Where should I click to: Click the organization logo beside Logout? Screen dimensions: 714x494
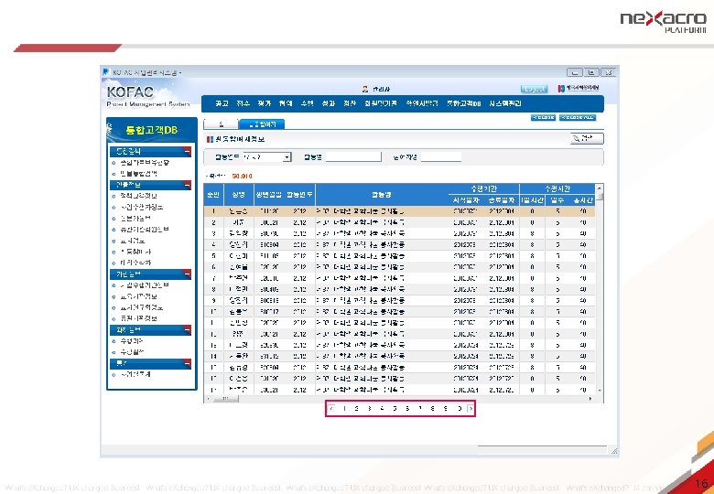pos(579,88)
